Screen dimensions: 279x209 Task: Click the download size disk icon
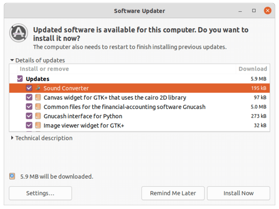(12, 176)
